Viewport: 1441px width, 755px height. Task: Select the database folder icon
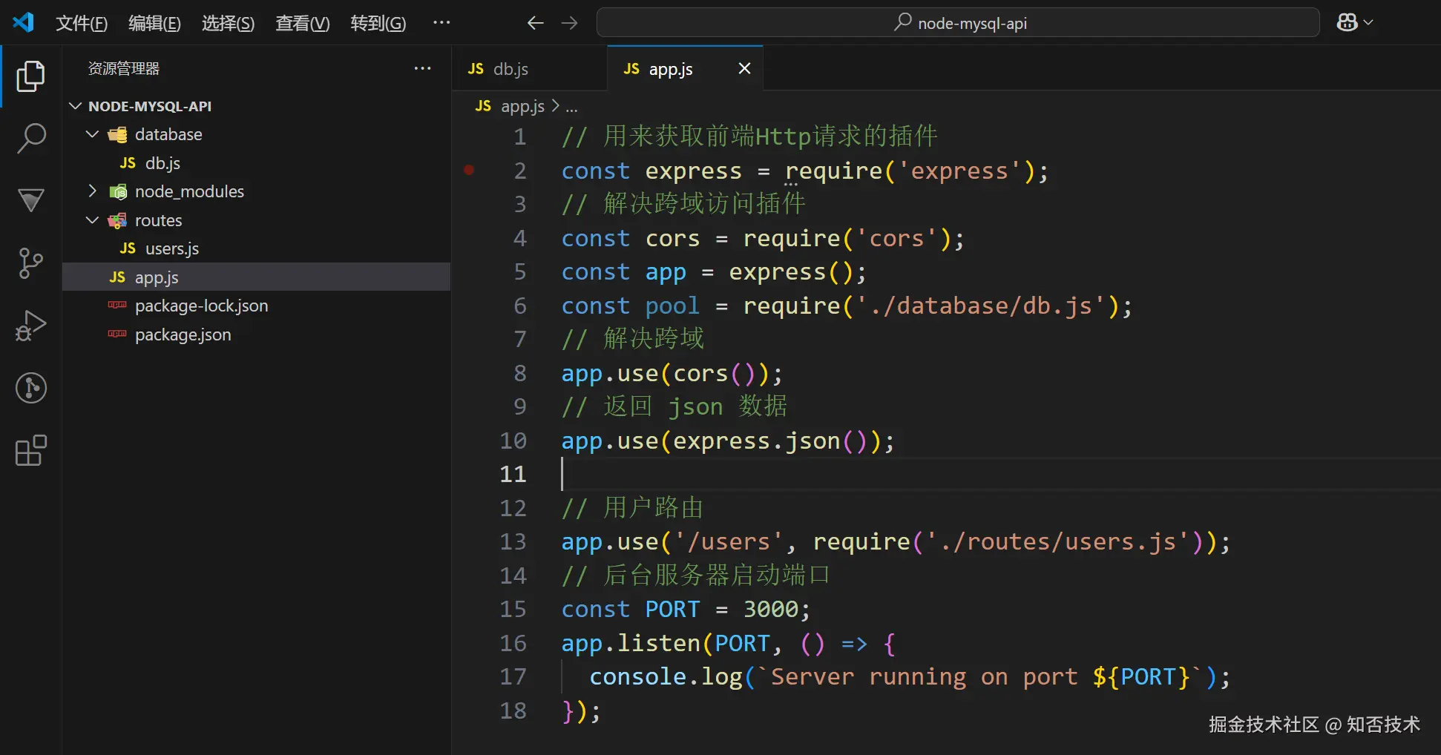pyautogui.click(x=117, y=134)
